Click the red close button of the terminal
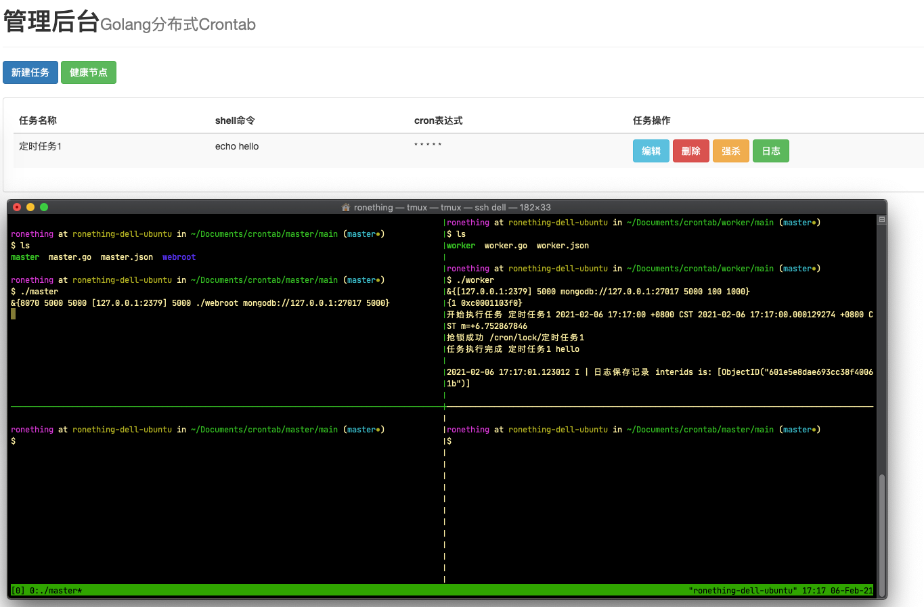The width and height of the screenshot is (924, 607). pos(17,207)
